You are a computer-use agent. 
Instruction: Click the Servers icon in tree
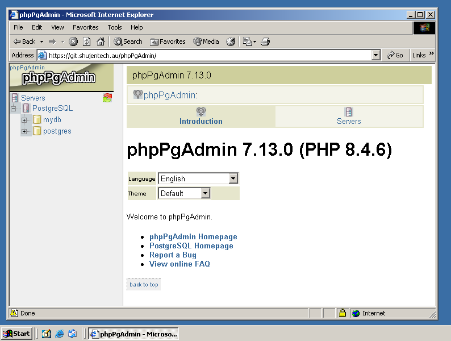(x=15, y=98)
